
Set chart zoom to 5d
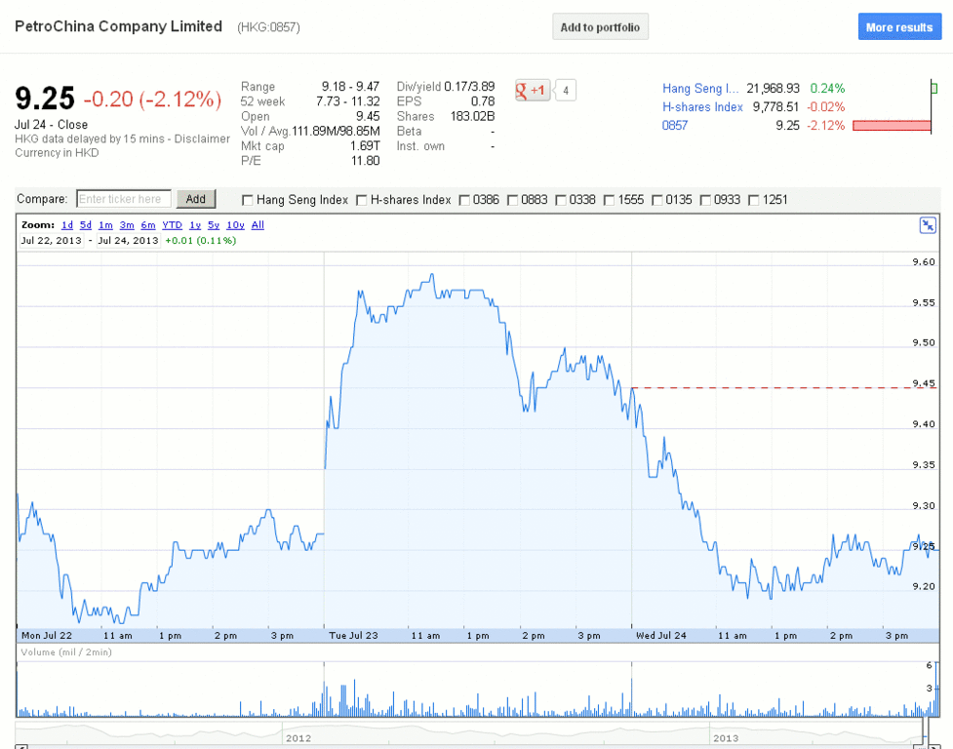86,224
